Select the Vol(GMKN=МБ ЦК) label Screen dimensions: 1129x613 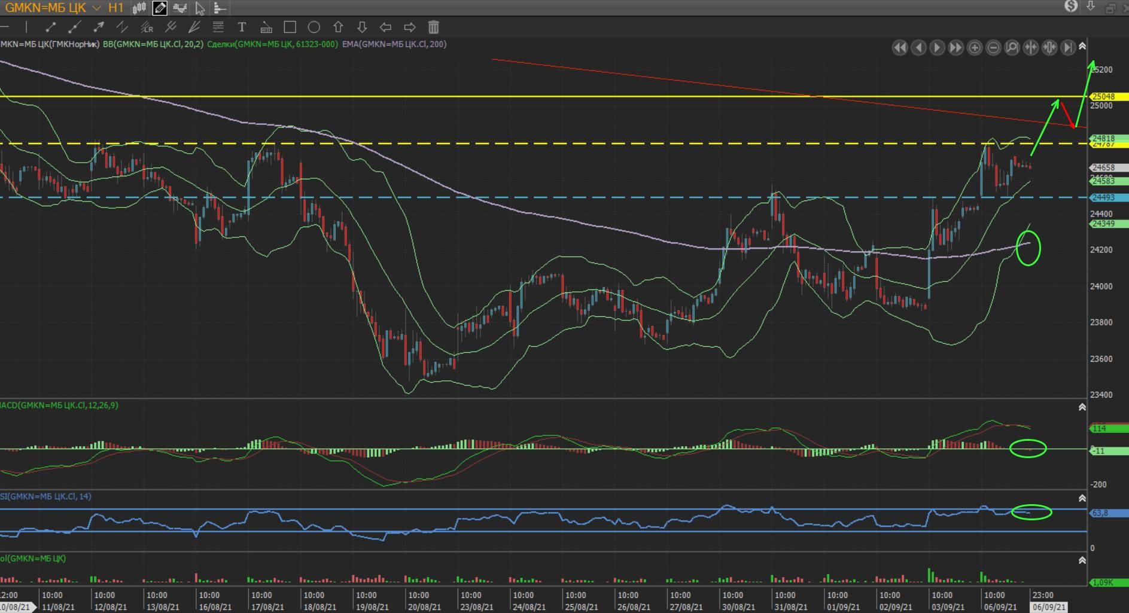coord(33,559)
